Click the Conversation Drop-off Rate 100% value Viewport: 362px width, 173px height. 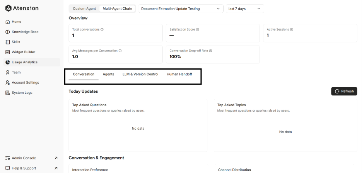point(175,56)
